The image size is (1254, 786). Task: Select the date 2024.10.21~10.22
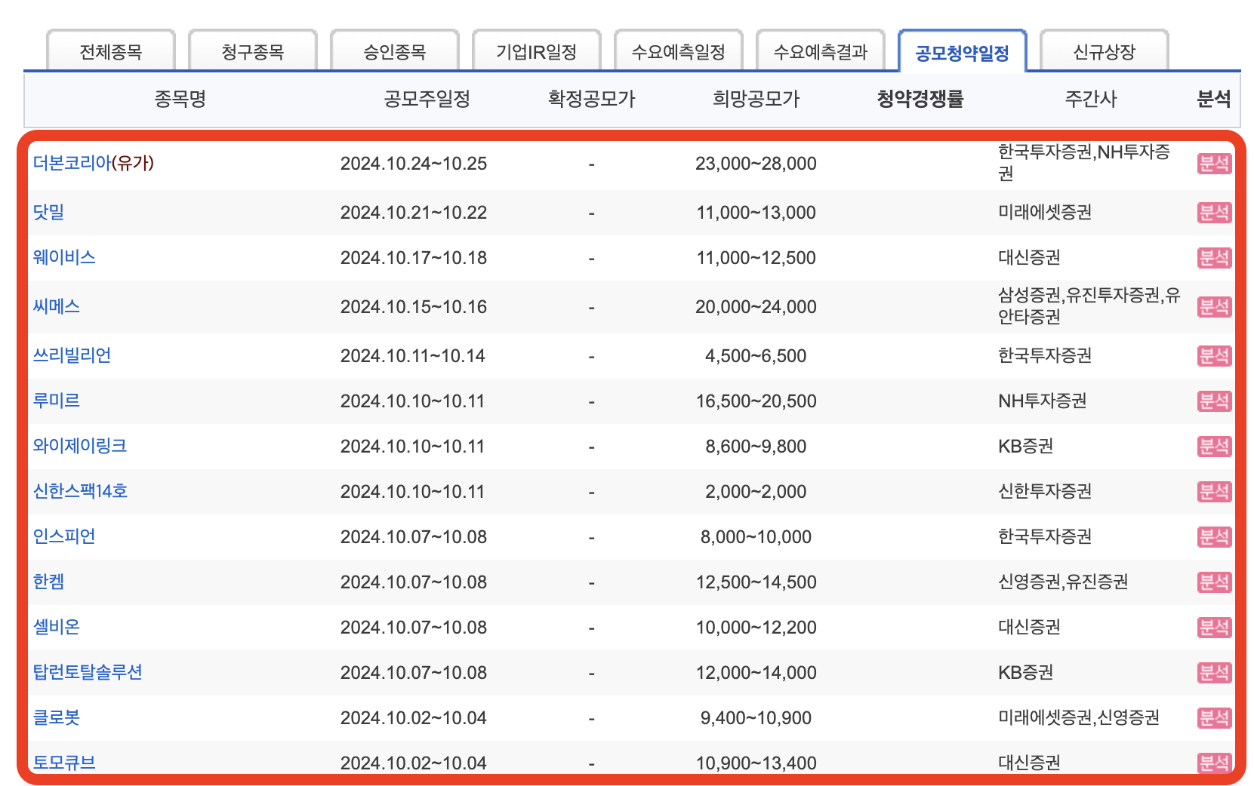click(414, 213)
